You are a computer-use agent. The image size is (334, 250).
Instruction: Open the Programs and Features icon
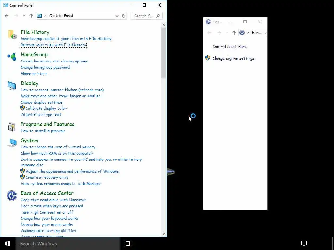11,127
